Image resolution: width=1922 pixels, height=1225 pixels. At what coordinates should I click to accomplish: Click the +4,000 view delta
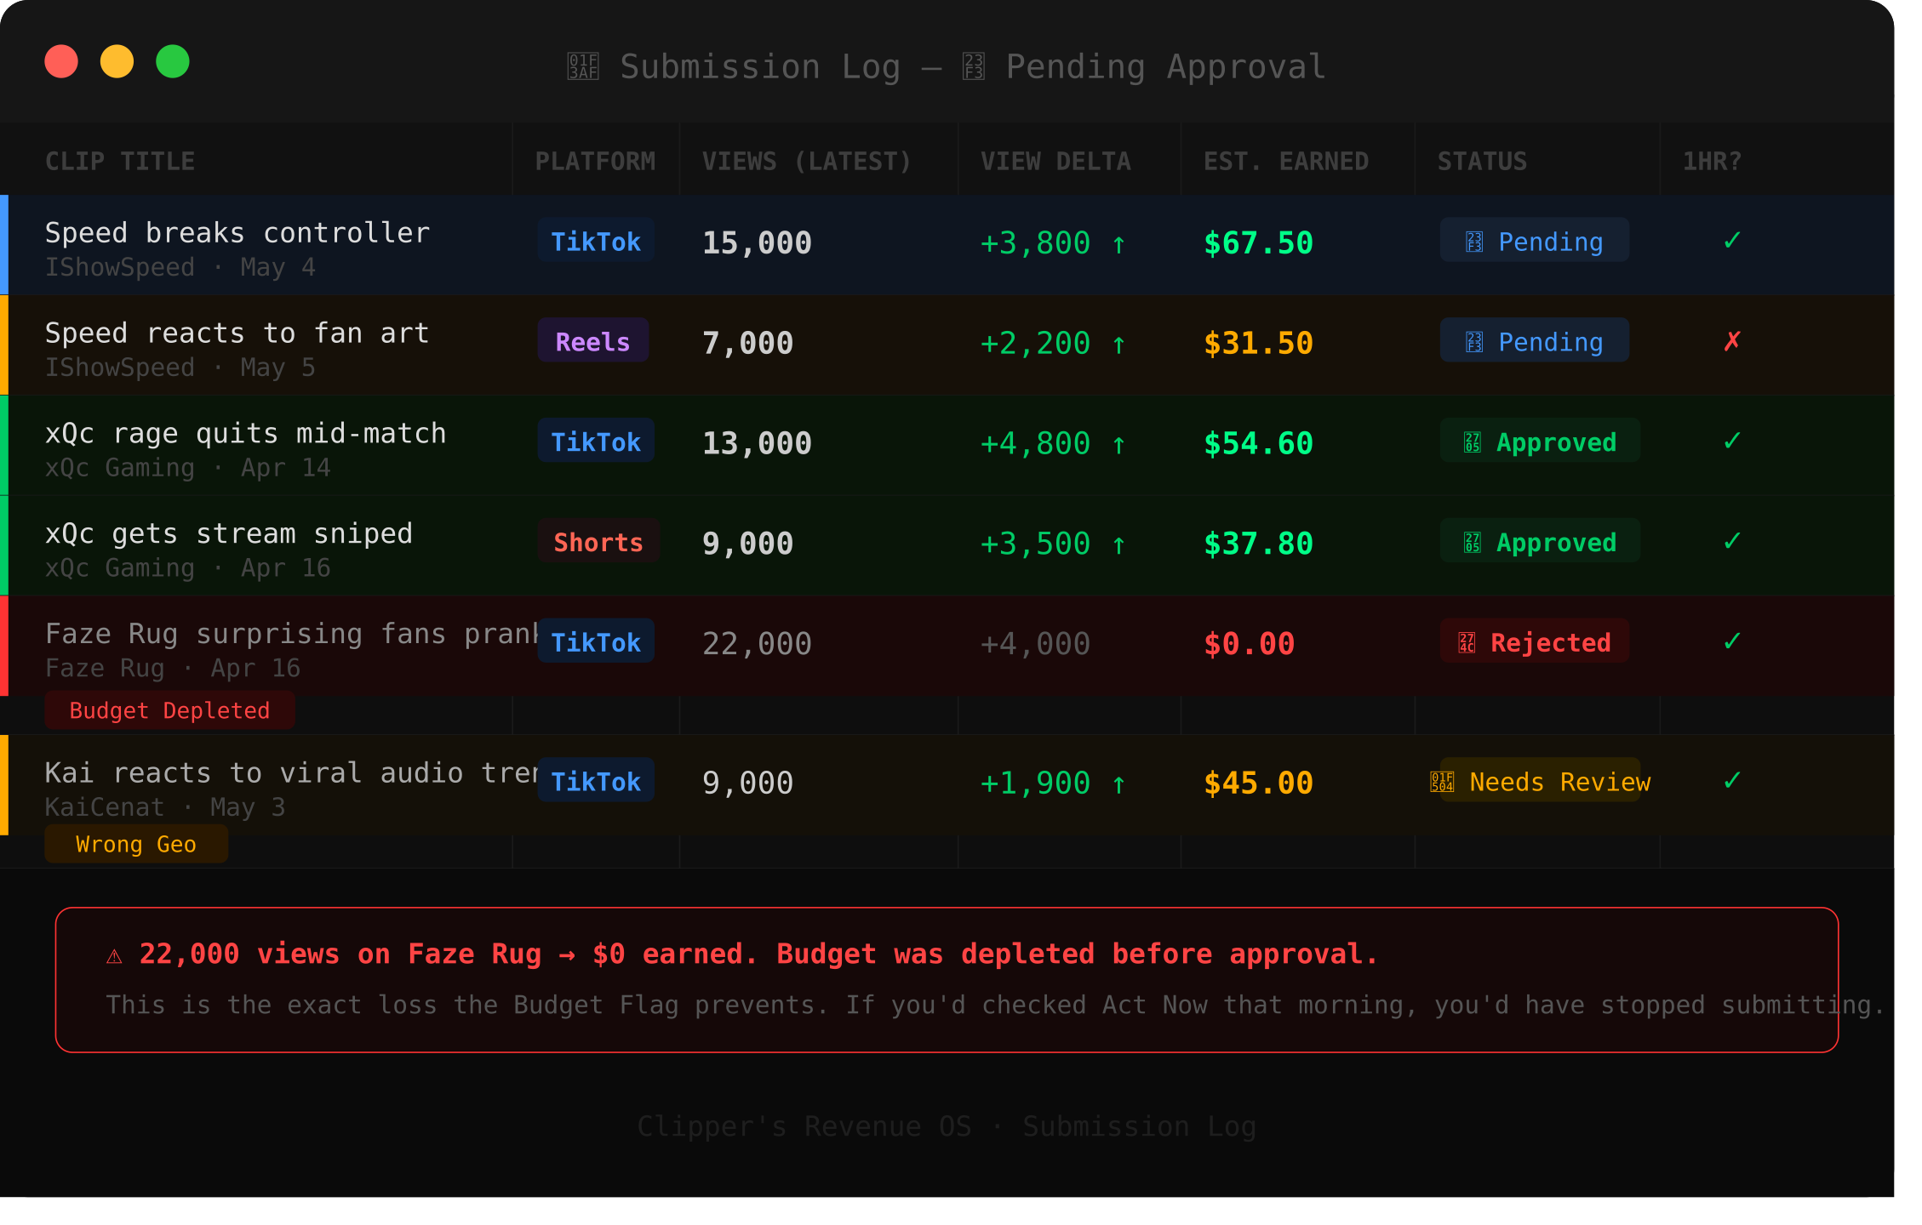coord(1035,644)
